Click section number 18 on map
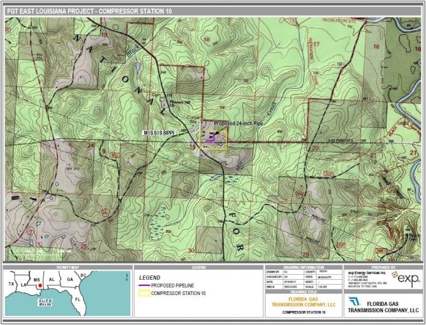This screenshot has width=426, height=325. tap(207, 40)
